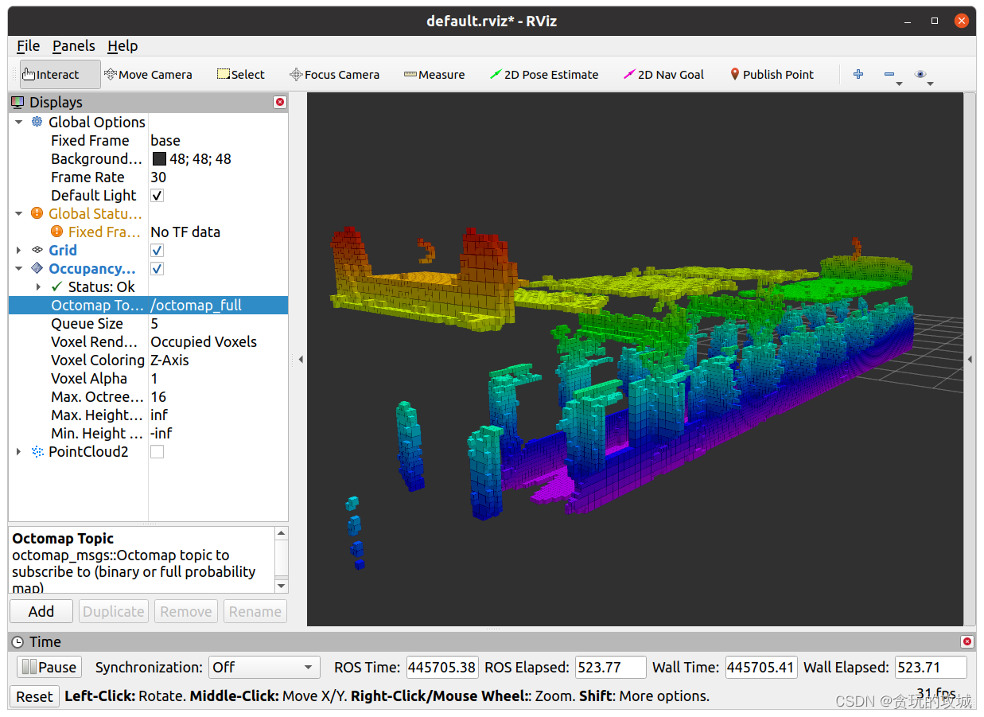The width and height of the screenshot is (984, 717).
Task: Open the File menu
Action: tap(27, 45)
